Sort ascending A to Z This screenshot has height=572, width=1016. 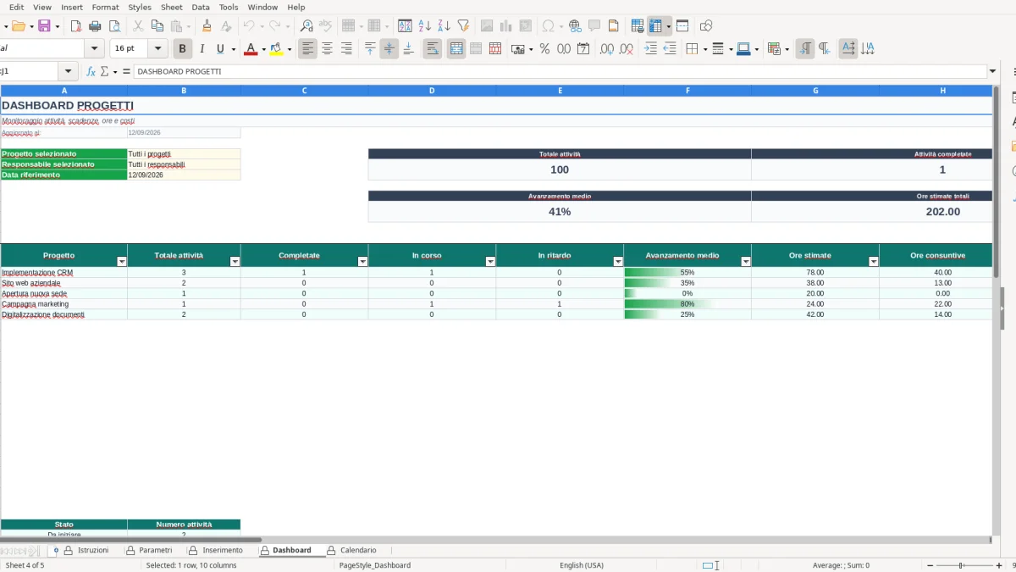click(425, 26)
